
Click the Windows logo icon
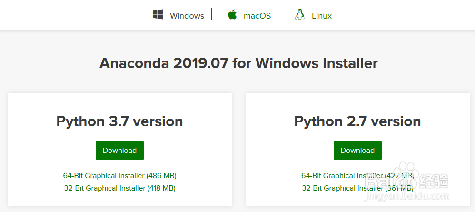pos(158,14)
